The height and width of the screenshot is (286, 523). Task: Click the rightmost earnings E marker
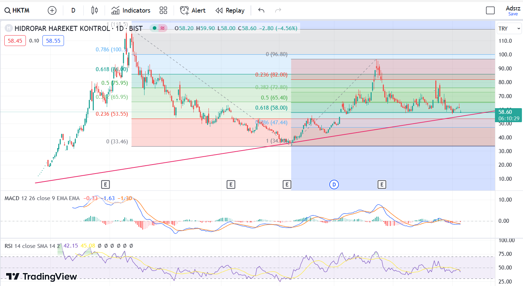tap(382, 185)
